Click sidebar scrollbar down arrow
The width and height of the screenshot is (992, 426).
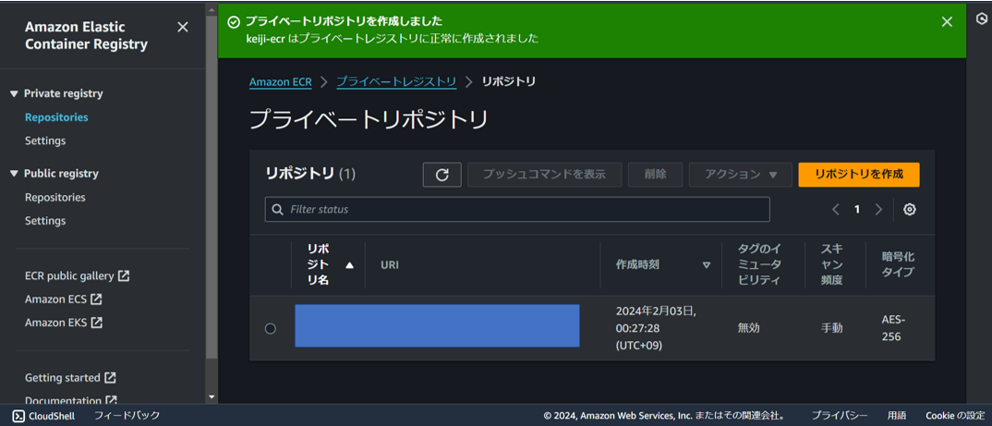tap(212, 396)
